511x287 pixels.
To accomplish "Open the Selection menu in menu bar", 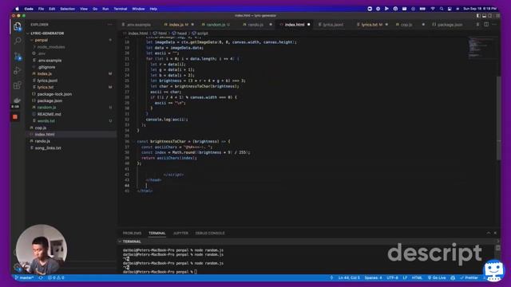I will coord(67,9).
